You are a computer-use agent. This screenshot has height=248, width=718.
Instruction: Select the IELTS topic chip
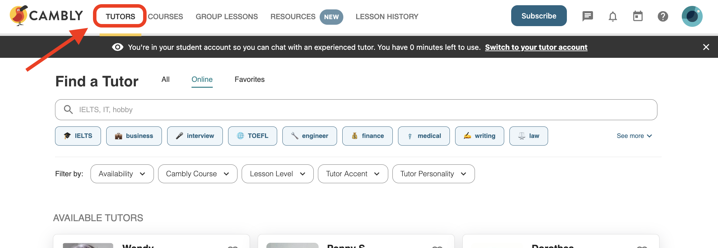(78, 136)
